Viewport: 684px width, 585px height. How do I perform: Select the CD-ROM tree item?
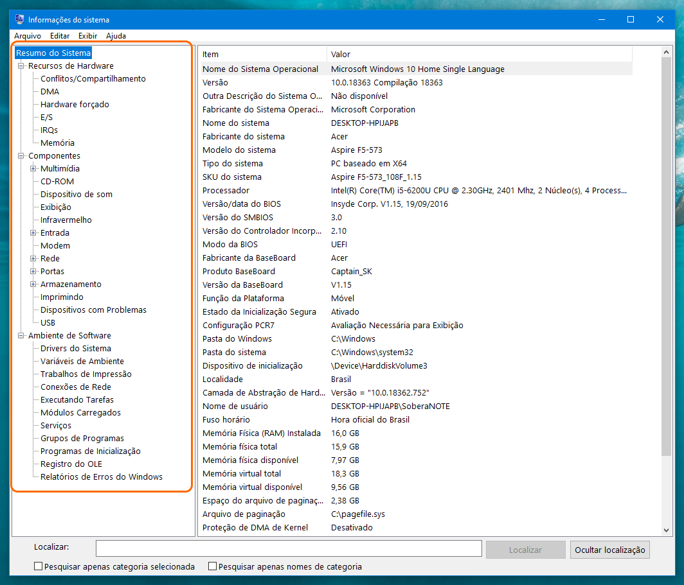pos(57,181)
